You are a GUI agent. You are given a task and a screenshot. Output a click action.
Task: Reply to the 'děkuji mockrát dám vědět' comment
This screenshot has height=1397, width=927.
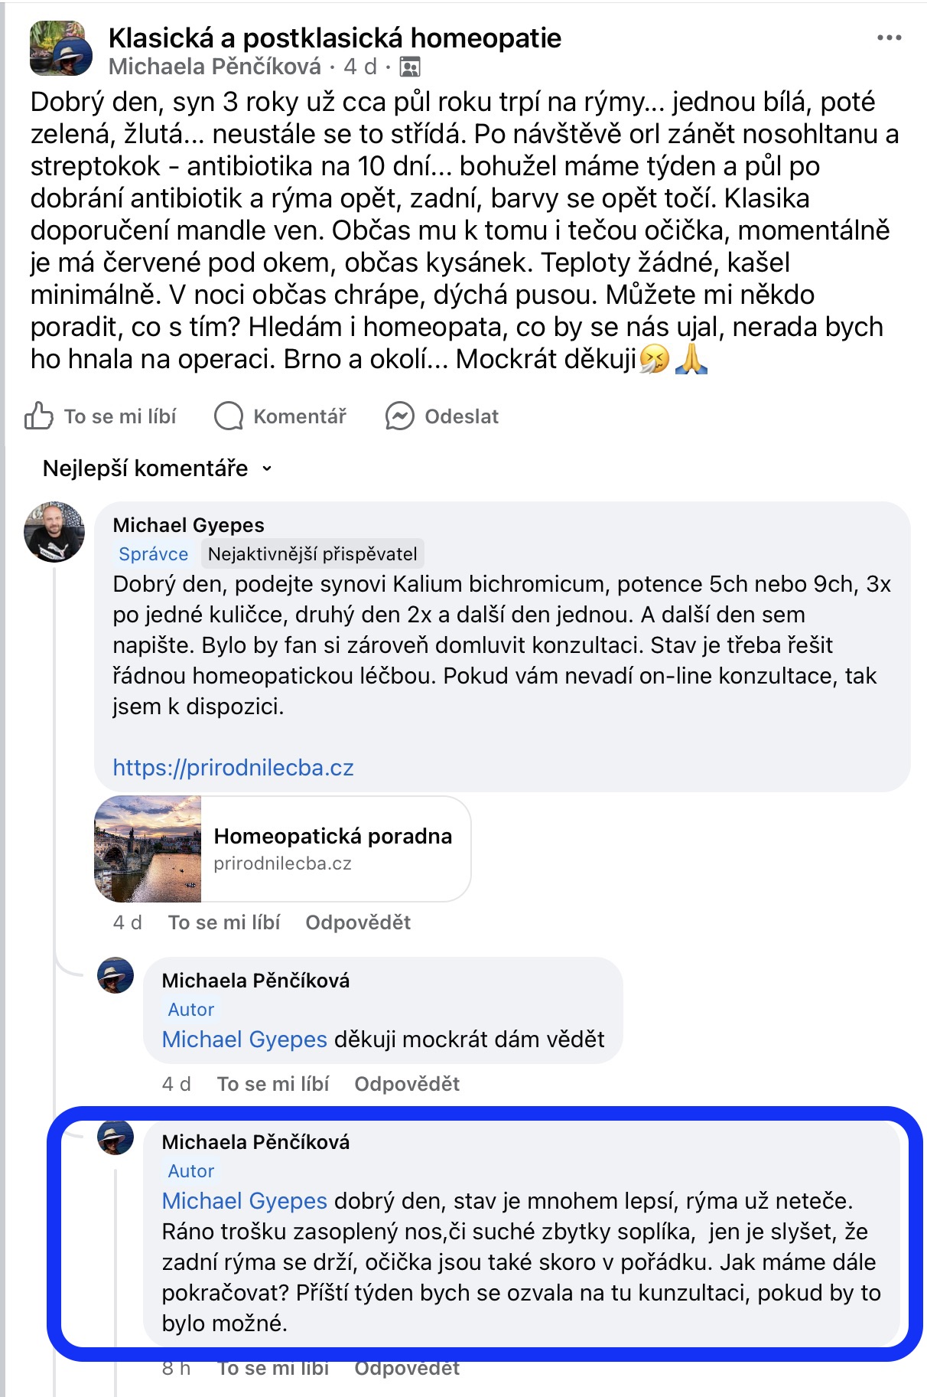[407, 1084]
